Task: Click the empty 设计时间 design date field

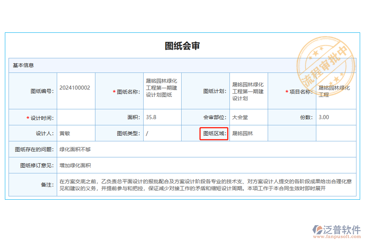Action: click(x=75, y=117)
